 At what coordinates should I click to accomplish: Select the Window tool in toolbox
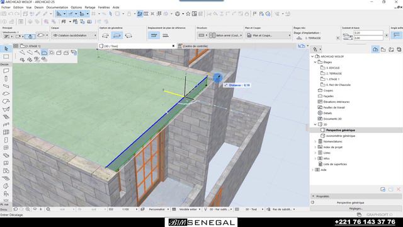click(6, 148)
